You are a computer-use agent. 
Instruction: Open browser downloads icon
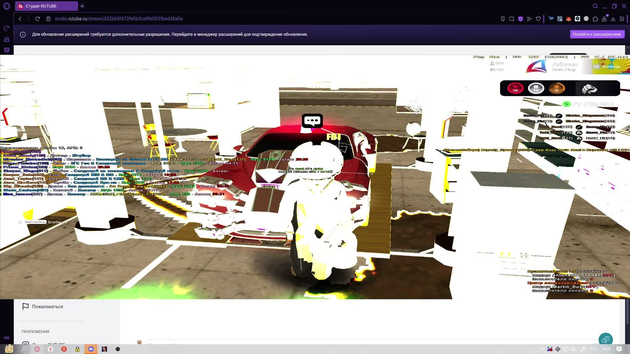613,19
